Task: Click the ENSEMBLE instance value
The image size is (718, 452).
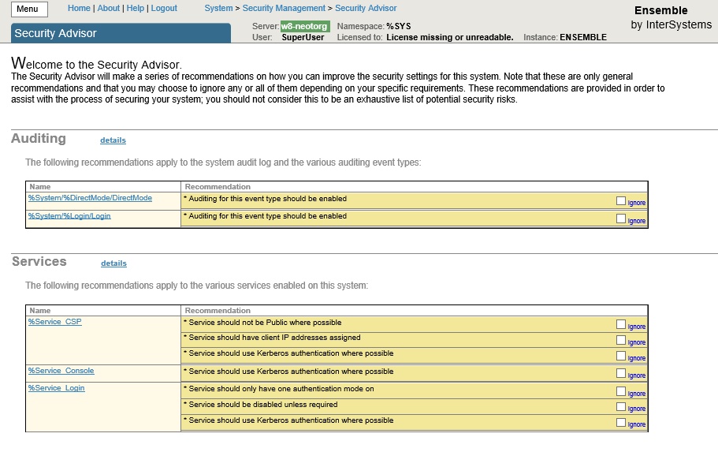Action: tap(583, 38)
